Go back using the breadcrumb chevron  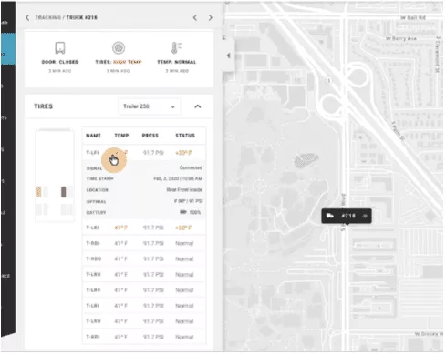coord(27,17)
